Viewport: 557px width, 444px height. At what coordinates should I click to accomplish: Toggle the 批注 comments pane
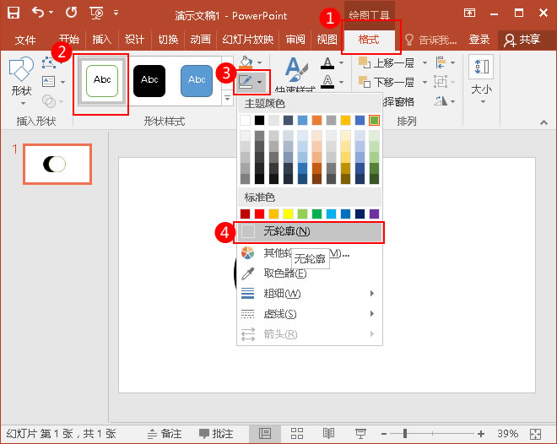tap(215, 433)
